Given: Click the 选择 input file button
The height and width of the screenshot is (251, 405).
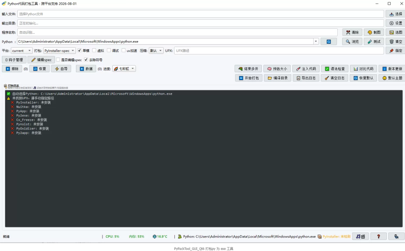Looking at the screenshot, I should [x=395, y=14].
